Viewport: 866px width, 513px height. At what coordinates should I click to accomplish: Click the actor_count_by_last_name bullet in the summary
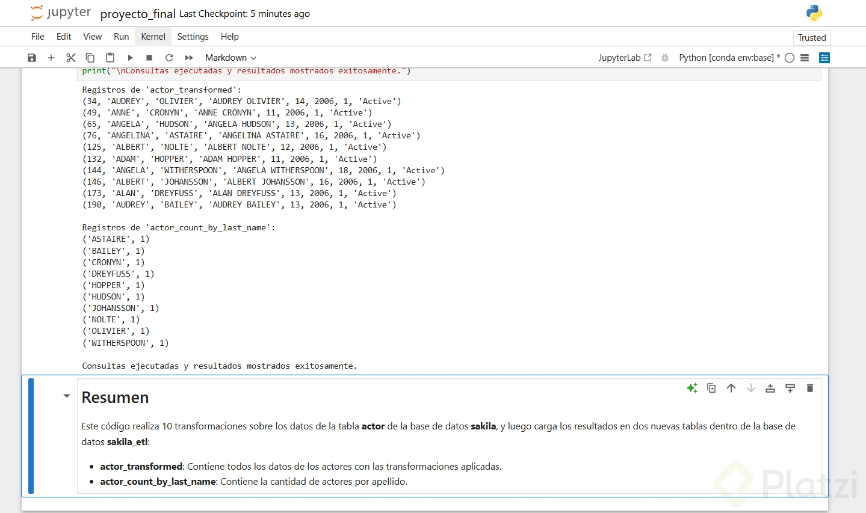pos(254,482)
